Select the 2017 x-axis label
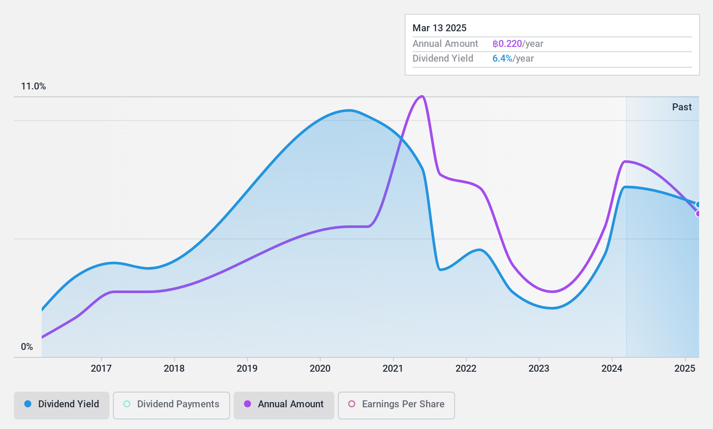 [101, 369]
